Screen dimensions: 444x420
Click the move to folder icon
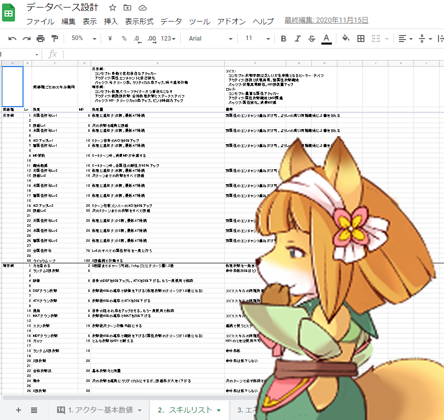[128, 8]
